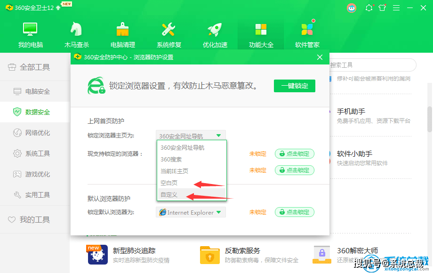The height and width of the screenshot is (273, 433).
Task: Open the hamburger main menu icon
Action: (x=396, y=8)
